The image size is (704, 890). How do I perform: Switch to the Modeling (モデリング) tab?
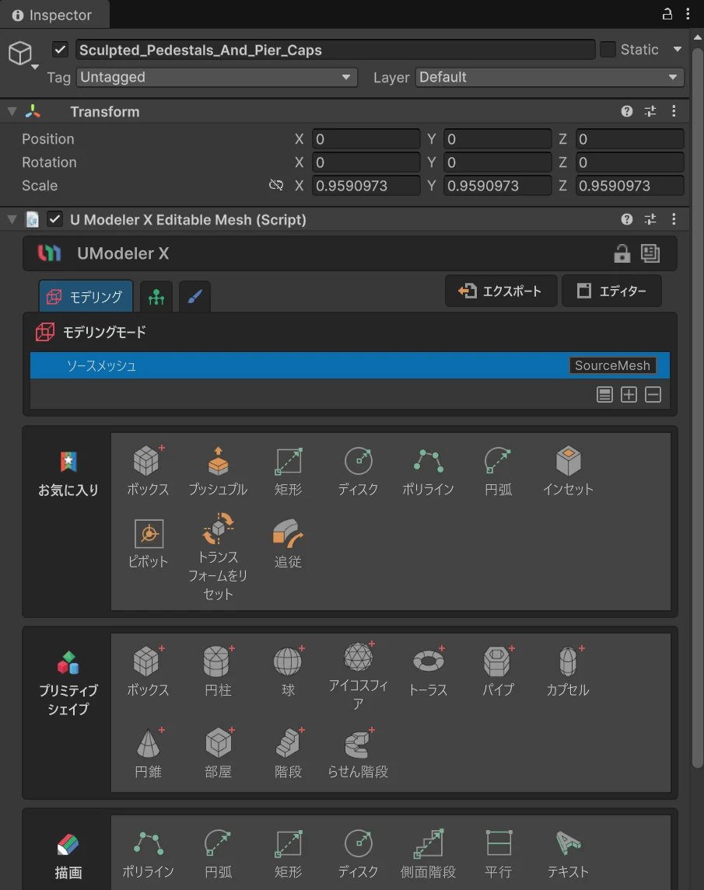86,296
